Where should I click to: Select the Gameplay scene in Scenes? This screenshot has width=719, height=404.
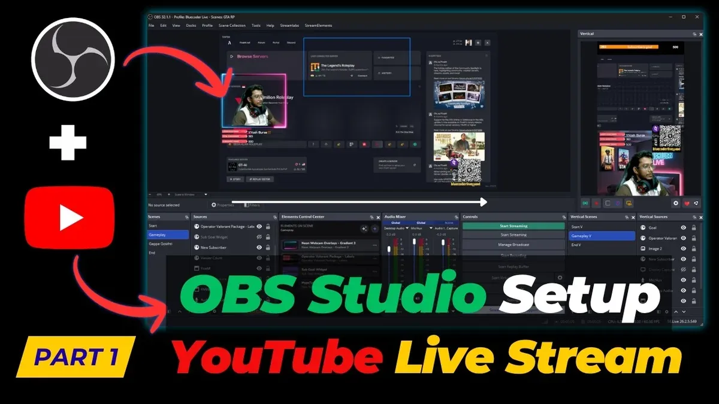[168, 235]
